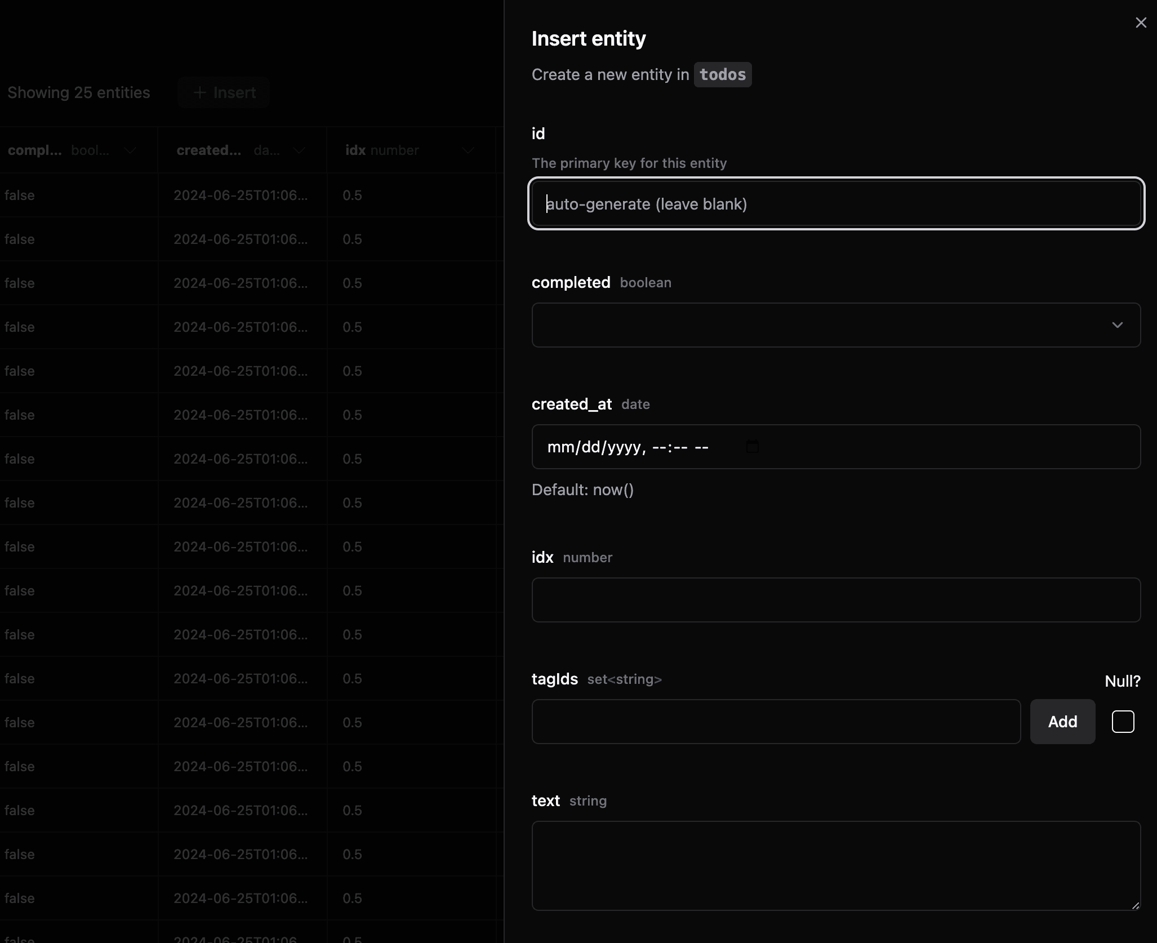Click the text string textarea
Image resolution: width=1157 pixels, height=943 pixels.
(836, 865)
